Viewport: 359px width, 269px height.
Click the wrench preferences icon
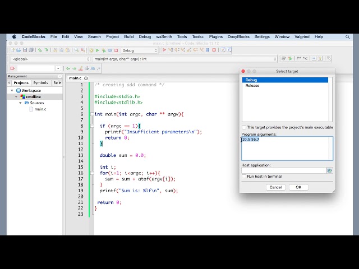[x=329, y=58]
